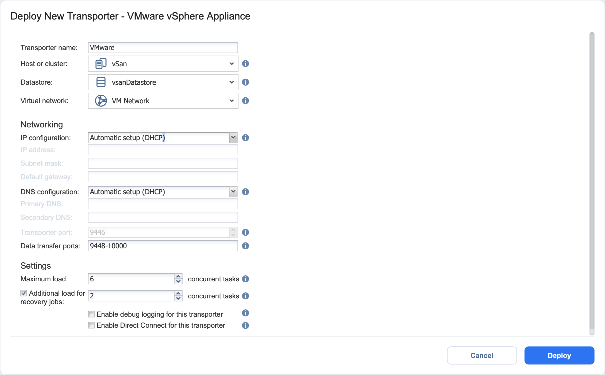Open the Host or cluster dropdown
605x375 pixels.
coord(231,64)
